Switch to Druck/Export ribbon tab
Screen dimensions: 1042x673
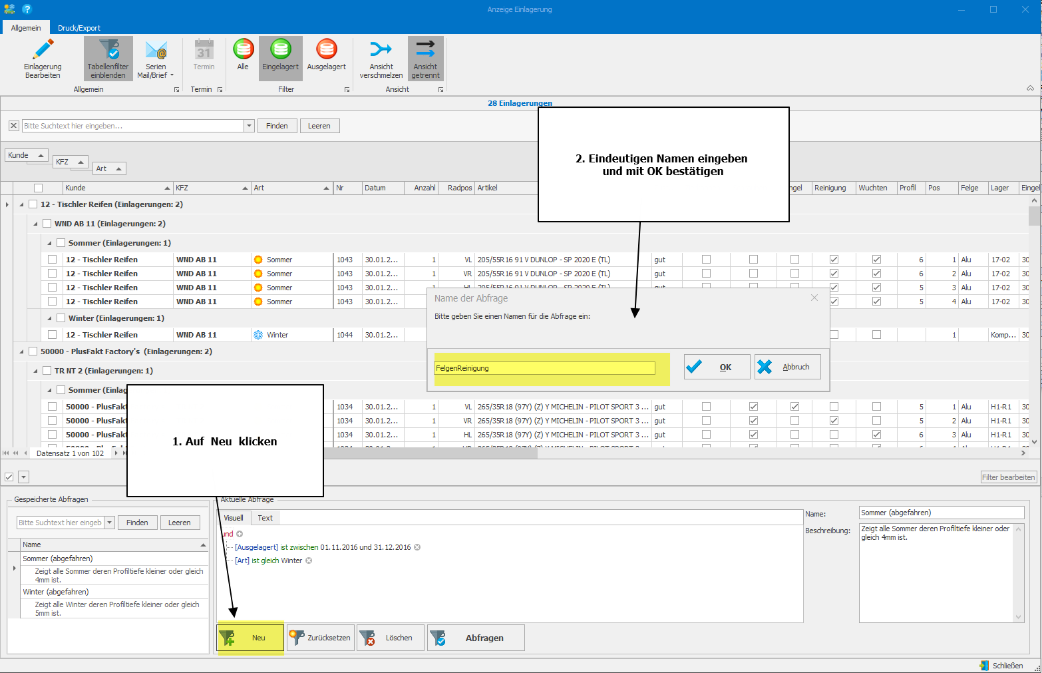tap(79, 28)
